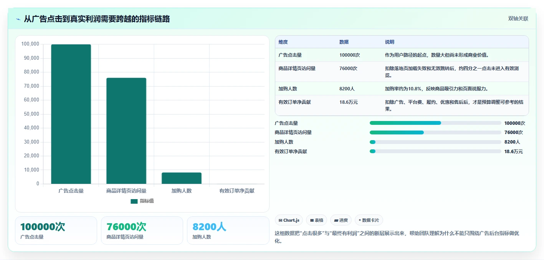This screenshot has height=260, width=544.
Task: Click the 作为用户路径的起点 description text
Action: coord(437,55)
